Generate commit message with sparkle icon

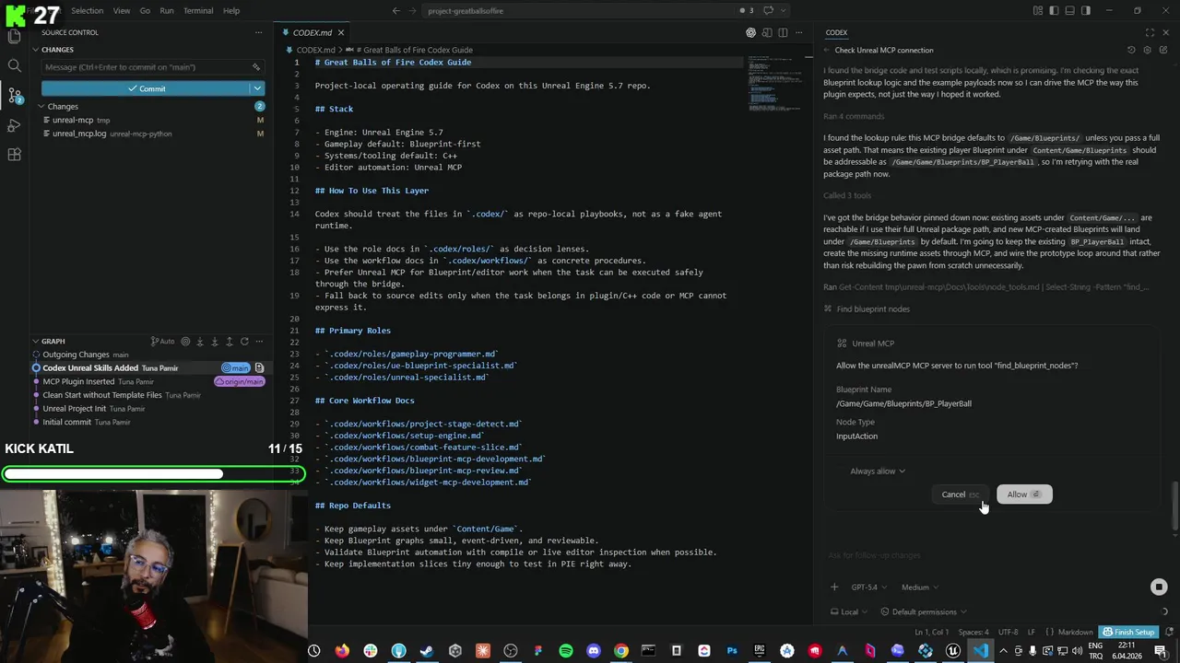tap(256, 67)
